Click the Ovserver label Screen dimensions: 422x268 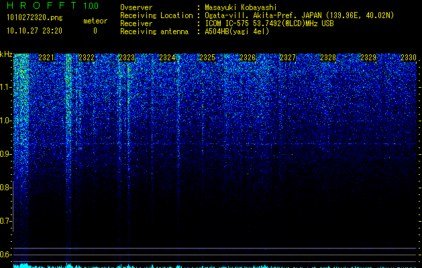click(x=136, y=7)
